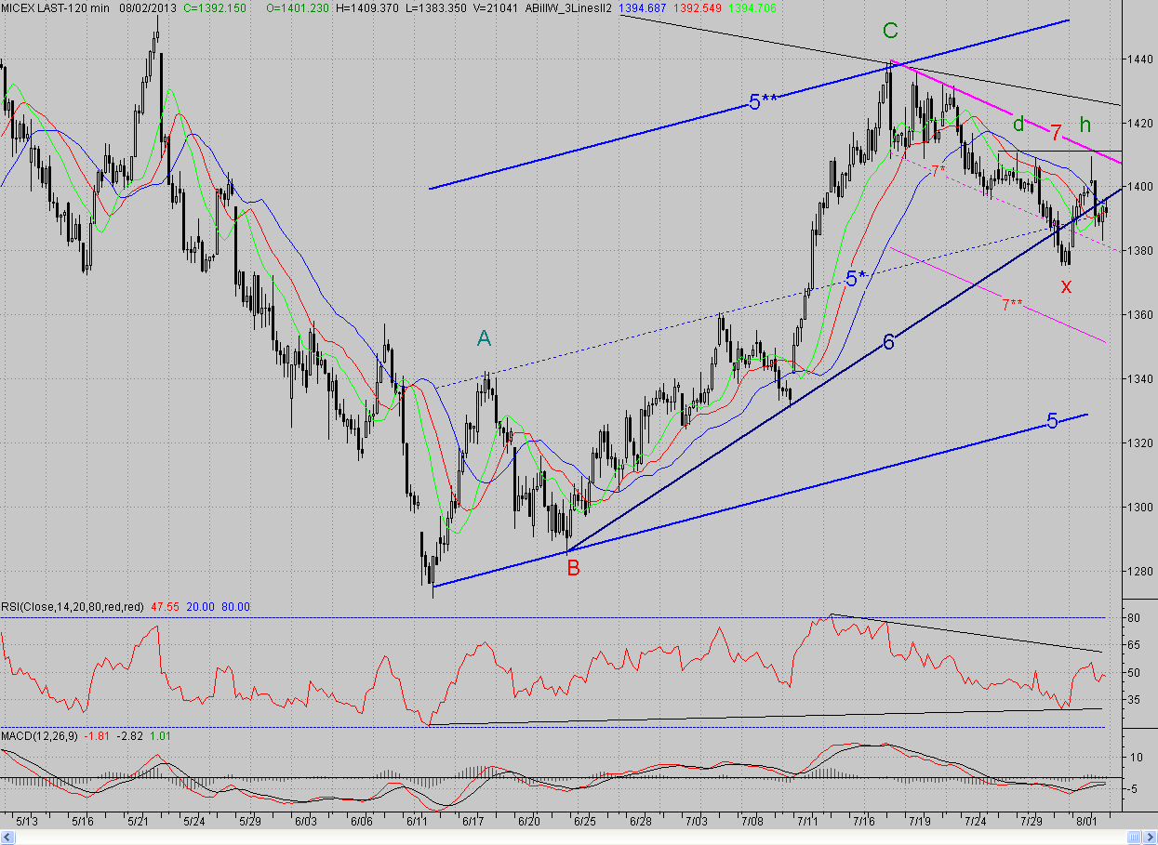Select the red wave label B
The width and height of the screenshot is (1158, 845).
574,568
